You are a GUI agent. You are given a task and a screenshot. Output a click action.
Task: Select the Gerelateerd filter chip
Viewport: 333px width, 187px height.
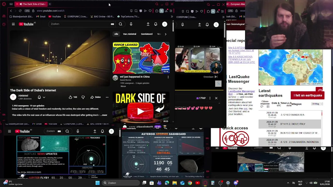coord(147,34)
